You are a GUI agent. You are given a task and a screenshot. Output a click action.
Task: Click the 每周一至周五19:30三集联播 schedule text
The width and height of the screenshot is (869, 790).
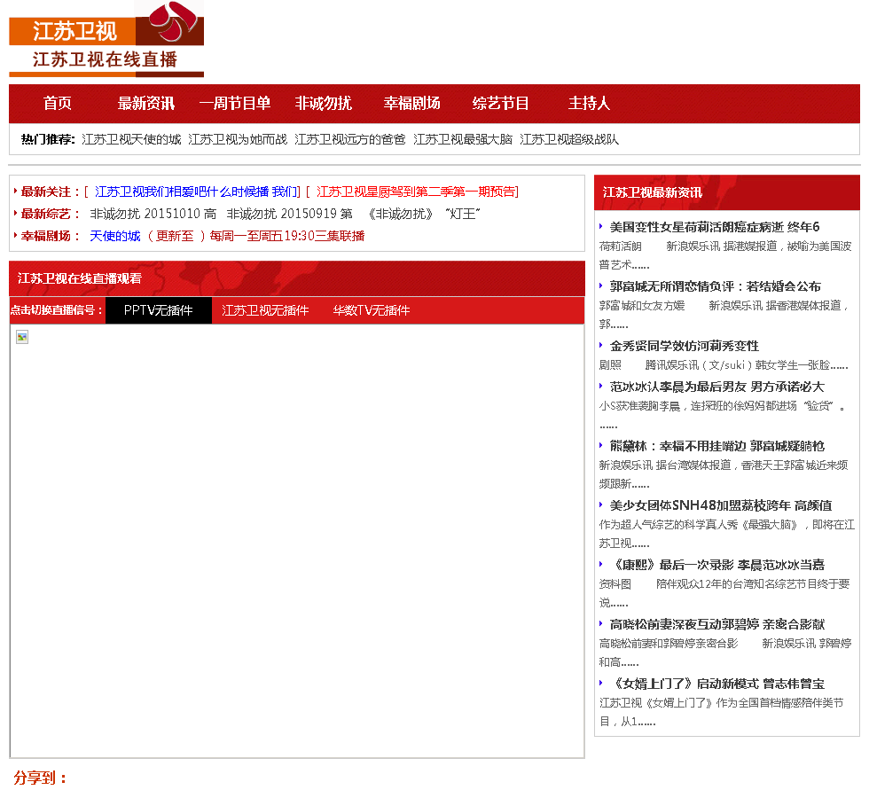287,236
